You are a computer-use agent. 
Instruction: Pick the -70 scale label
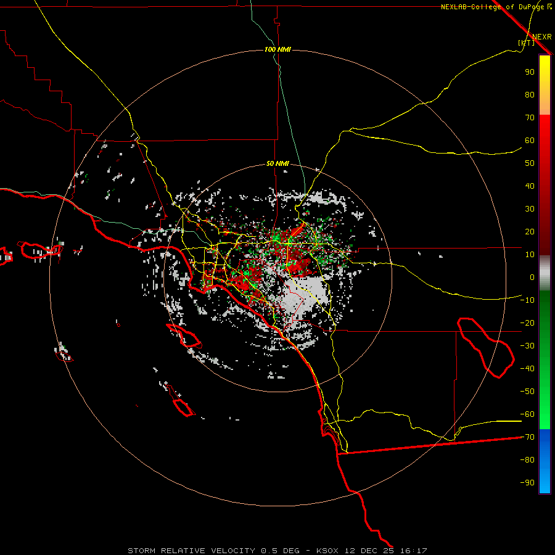(x=527, y=437)
